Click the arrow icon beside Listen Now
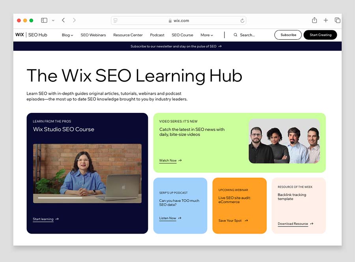 pos(180,218)
